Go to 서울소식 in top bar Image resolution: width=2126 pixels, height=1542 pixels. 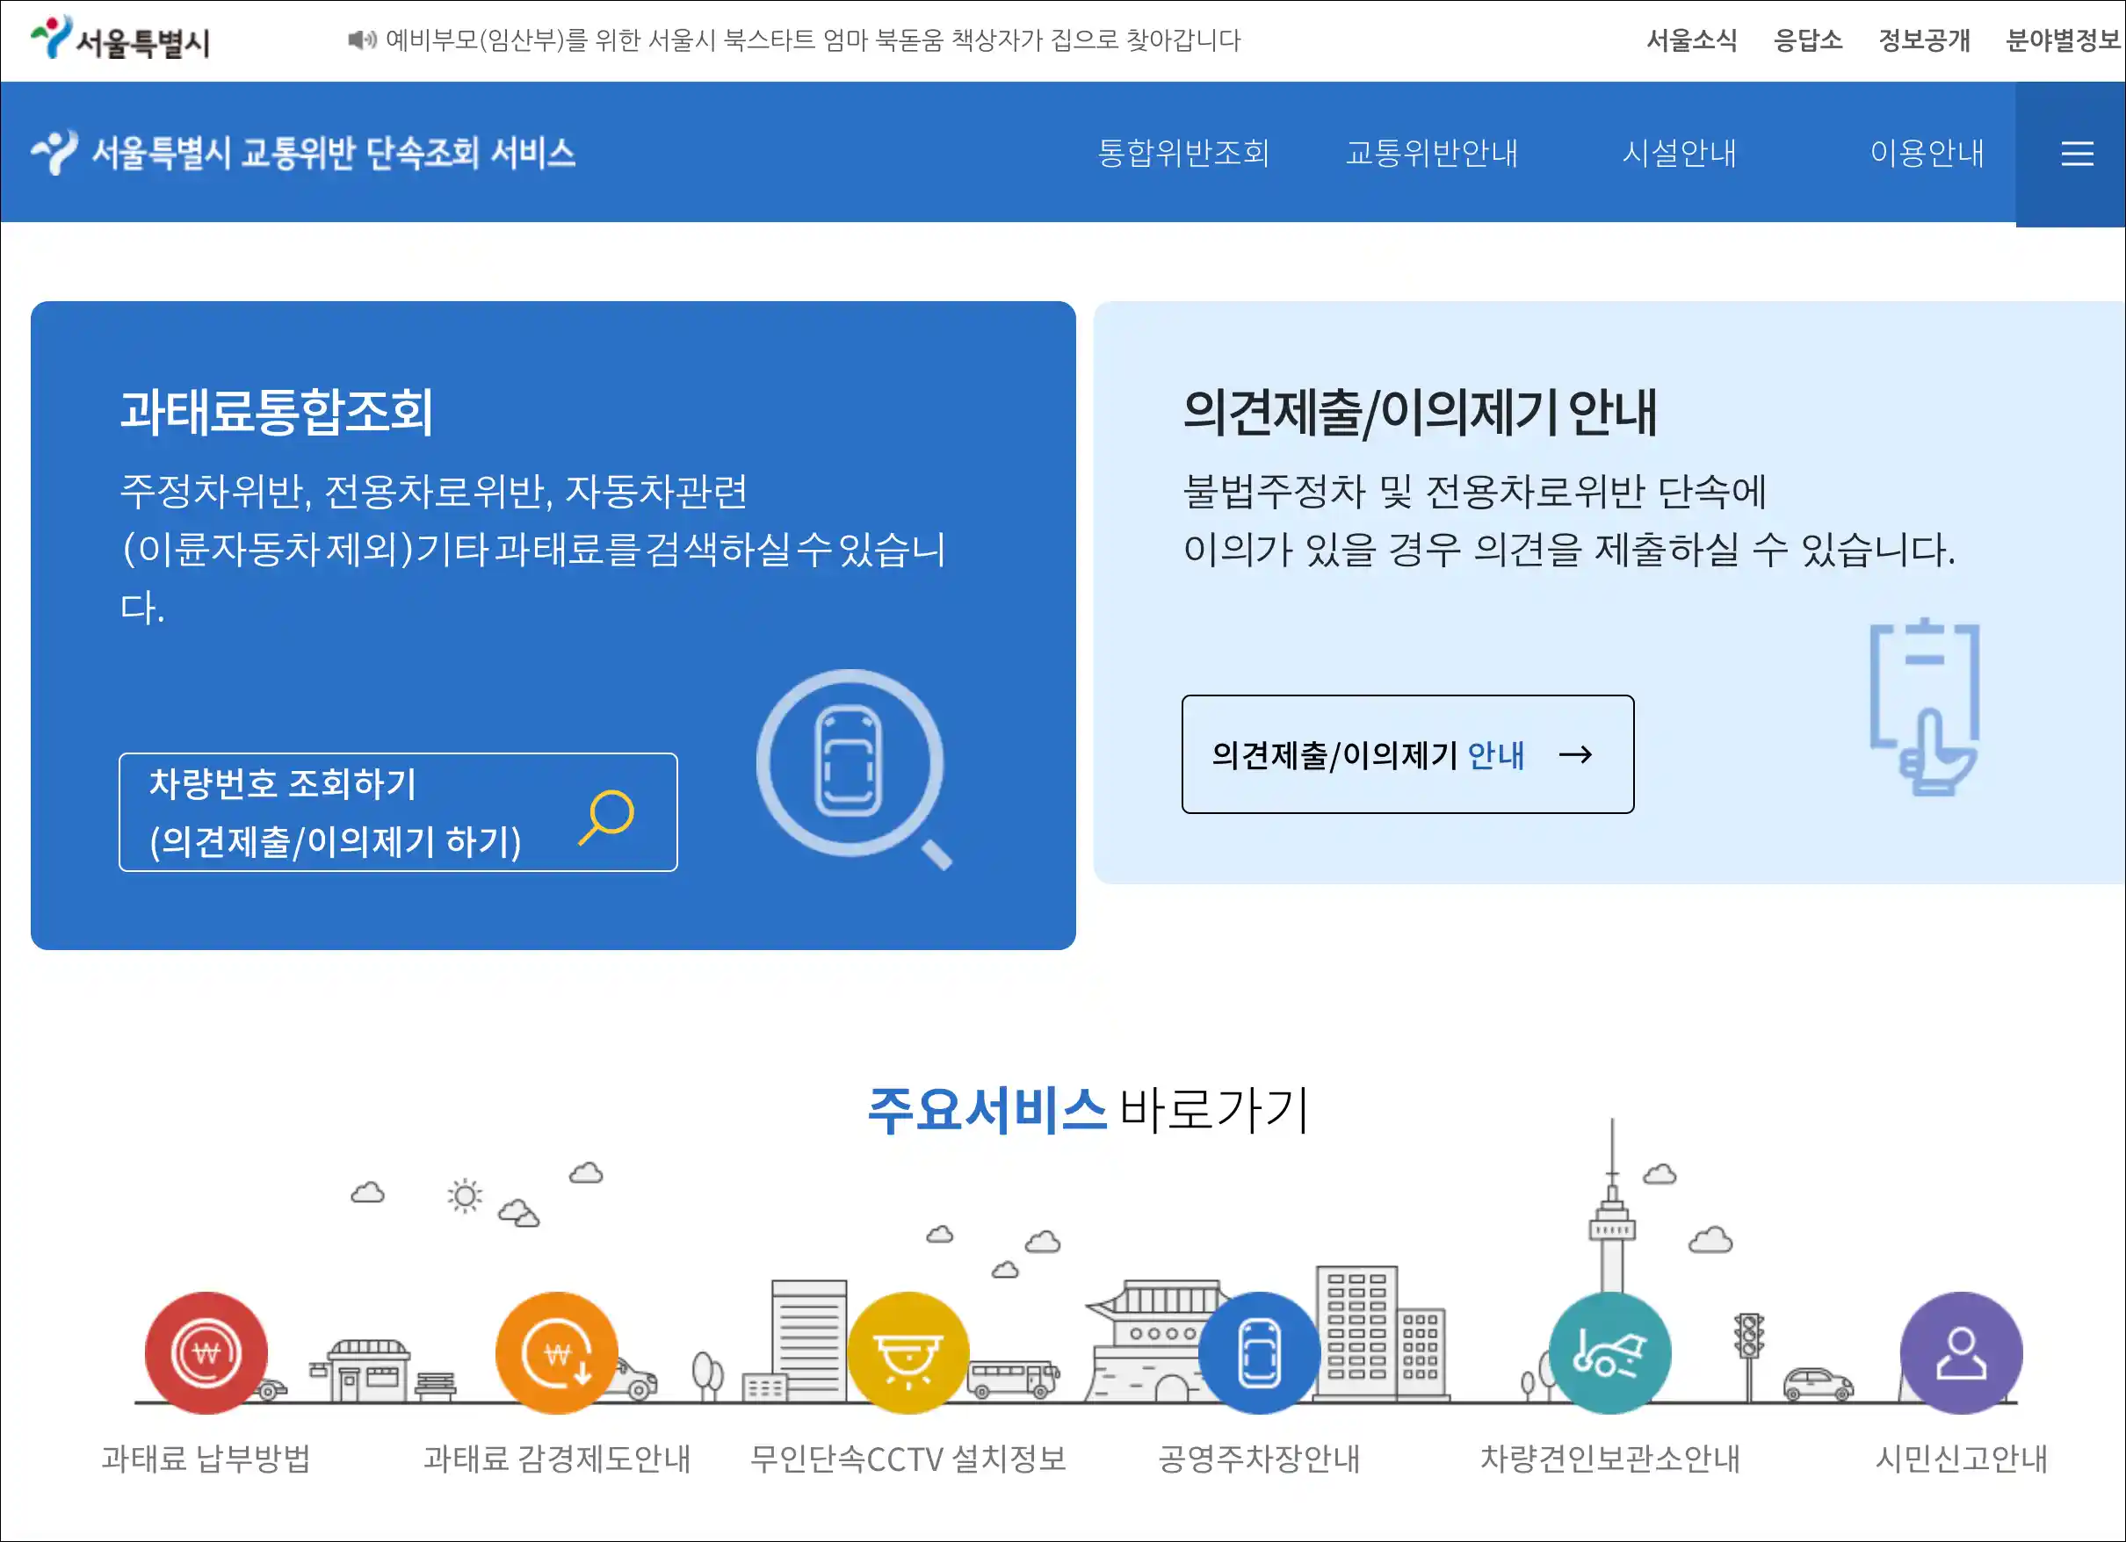(1692, 40)
